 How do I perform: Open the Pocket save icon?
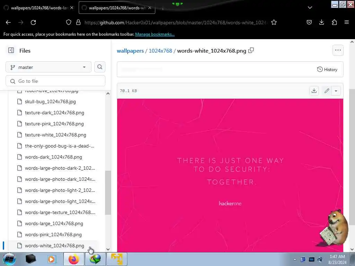(309, 22)
